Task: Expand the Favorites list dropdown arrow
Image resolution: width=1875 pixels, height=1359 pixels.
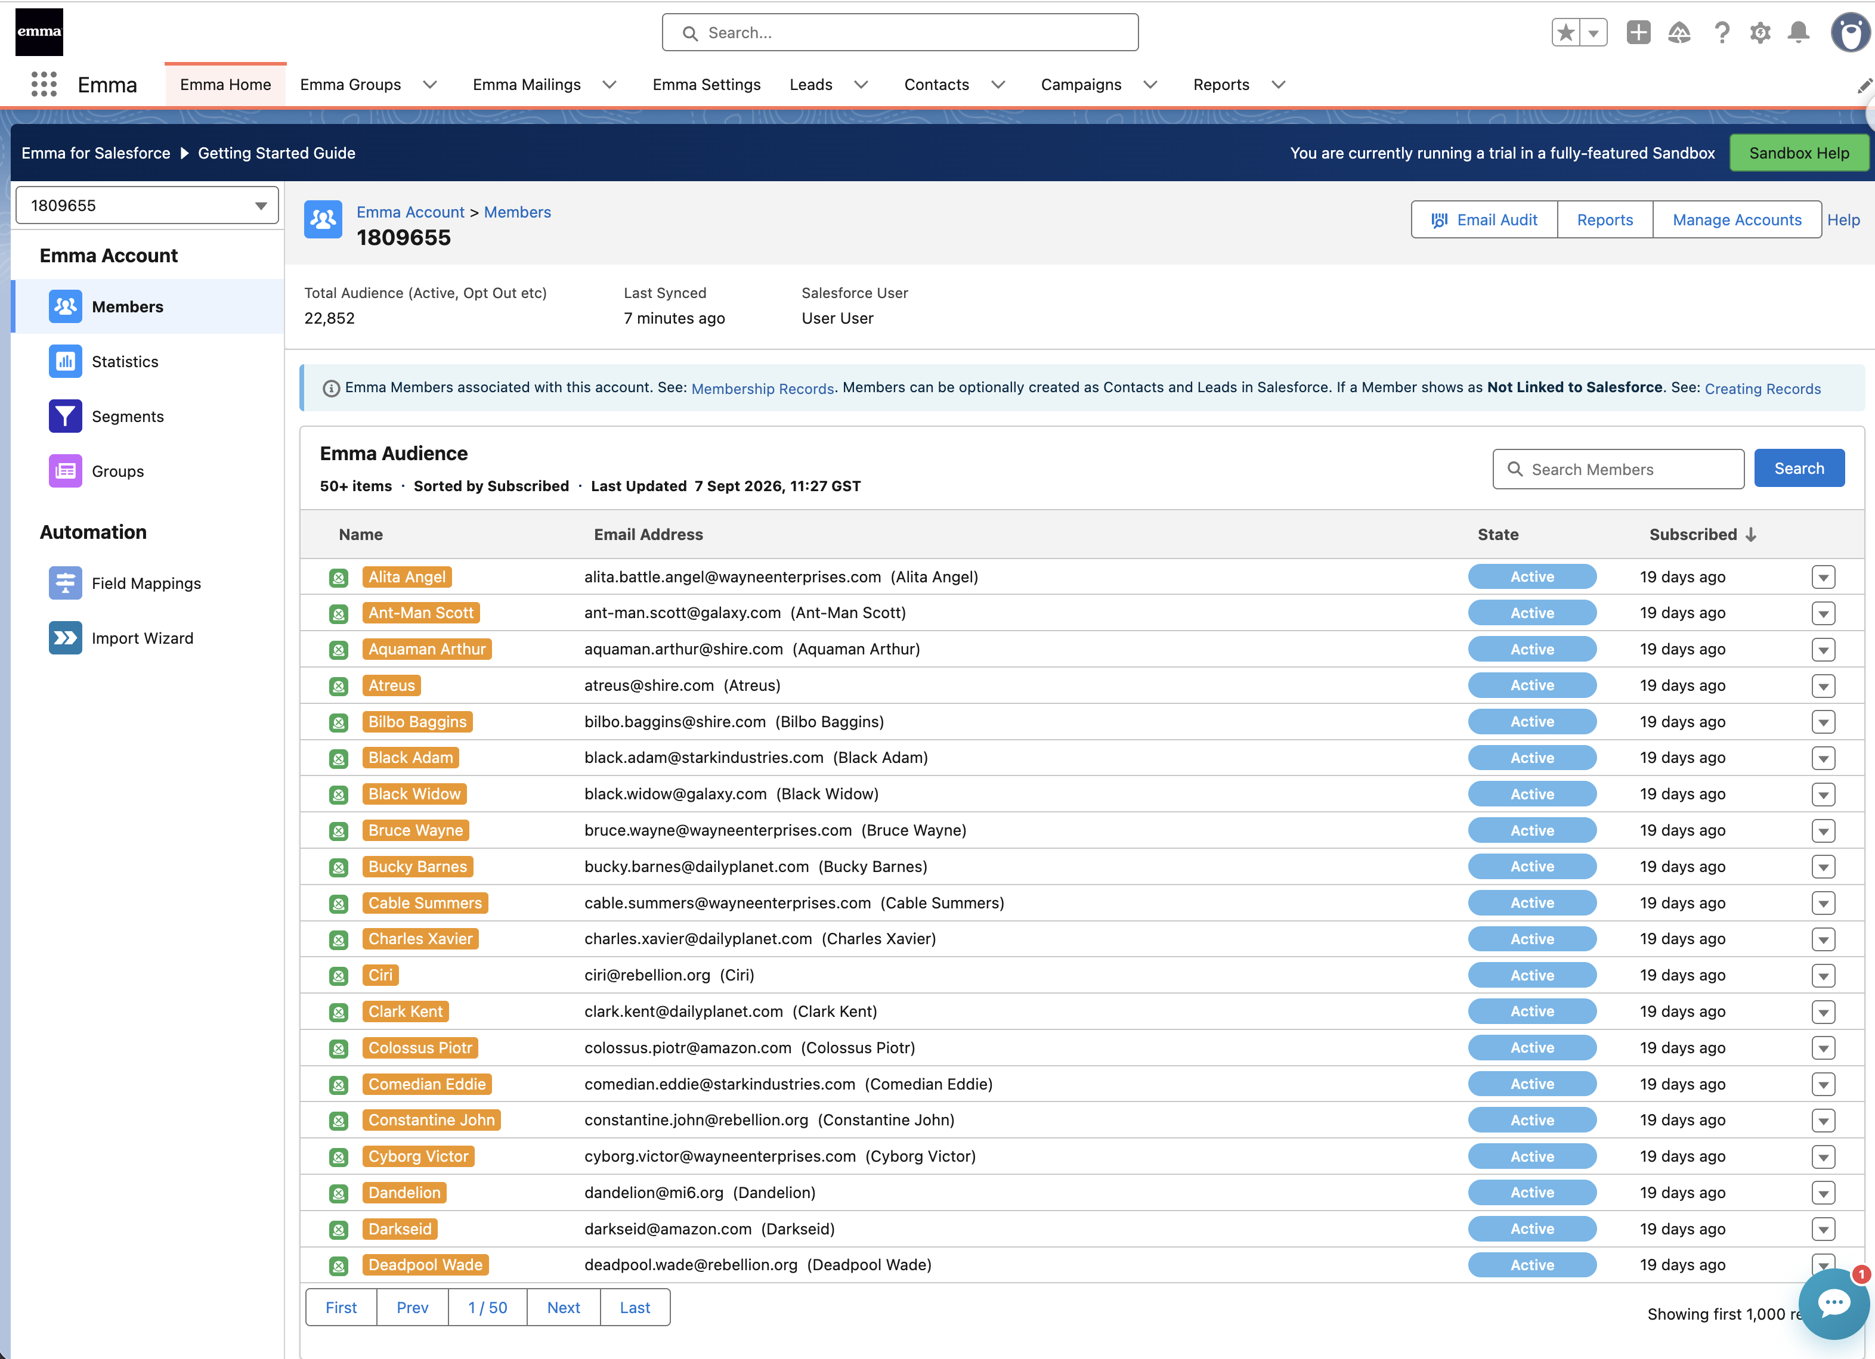Action: 1593,33
